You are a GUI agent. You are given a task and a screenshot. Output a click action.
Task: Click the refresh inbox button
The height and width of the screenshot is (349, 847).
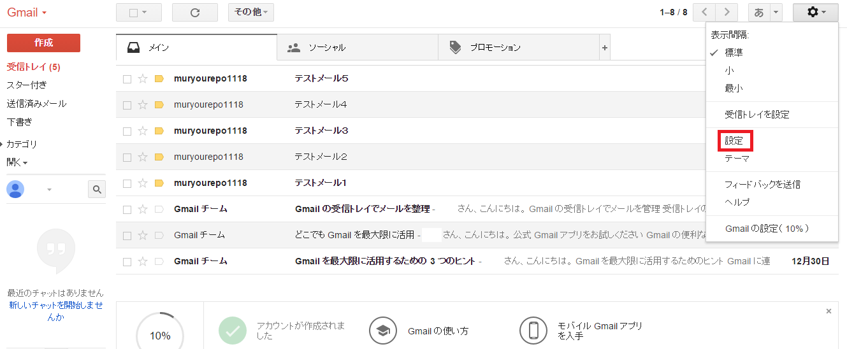click(195, 12)
